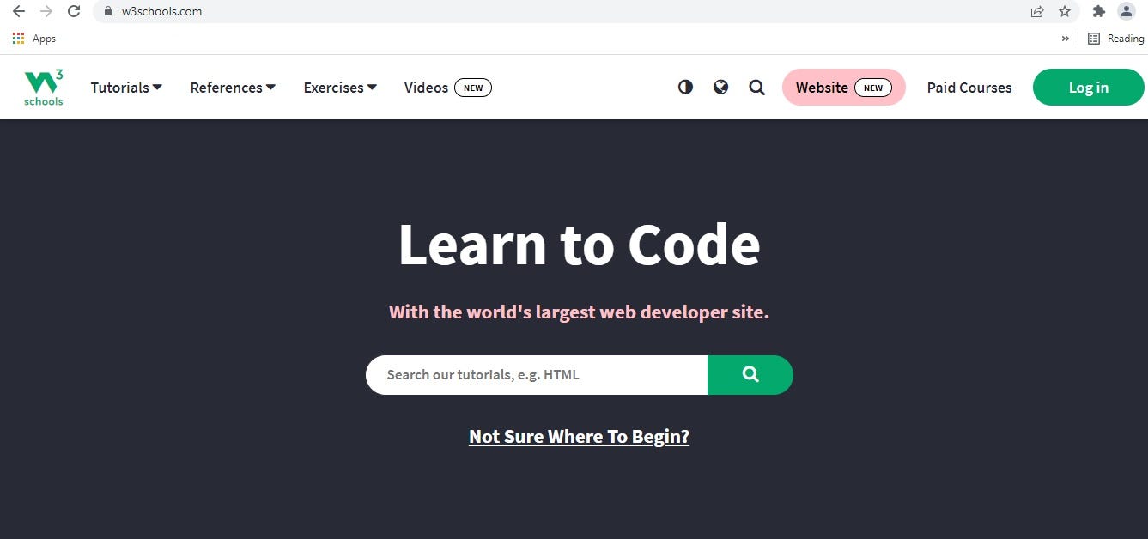Screen dimensions: 1148x539
Task: Open Not Sure Where To Begin link
Action: pos(579,437)
